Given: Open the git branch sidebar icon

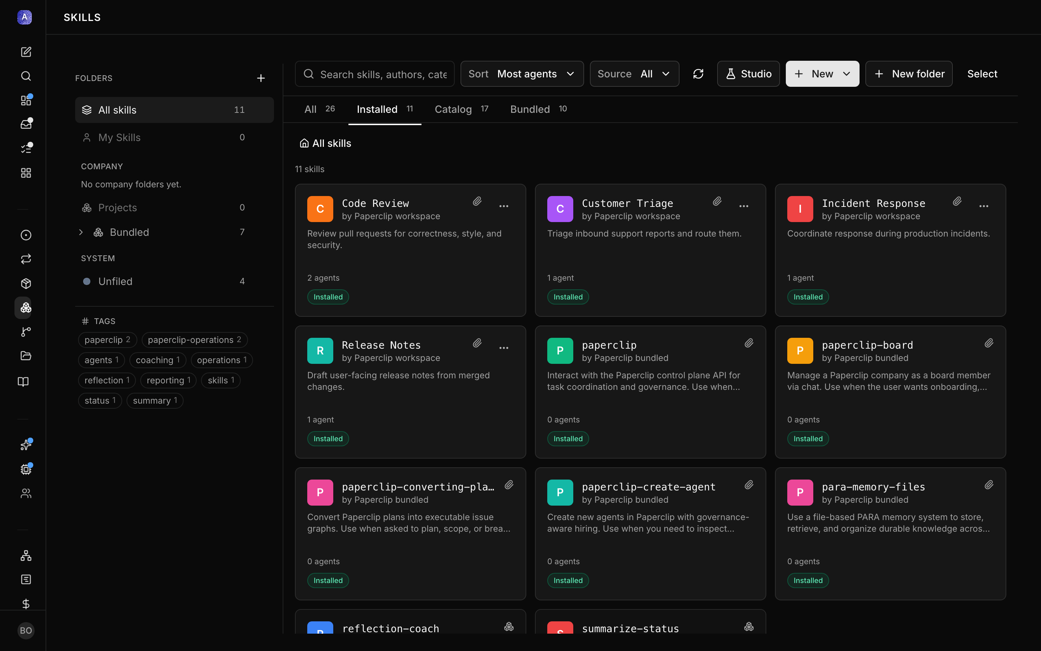Looking at the screenshot, I should click(x=26, y=332).
